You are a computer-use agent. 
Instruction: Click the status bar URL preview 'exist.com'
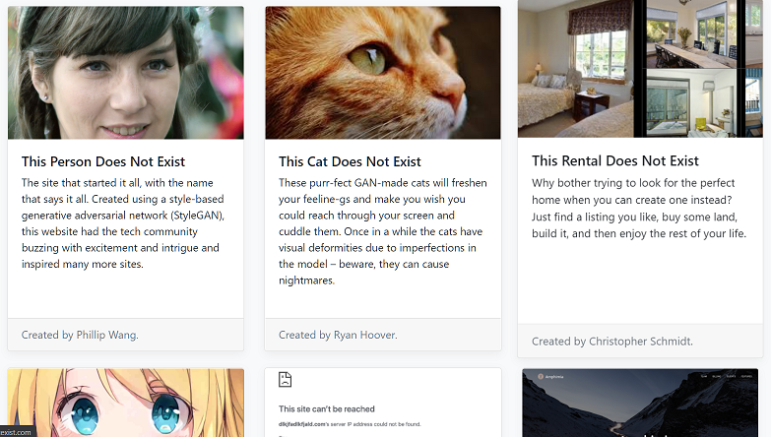(16, 432)
